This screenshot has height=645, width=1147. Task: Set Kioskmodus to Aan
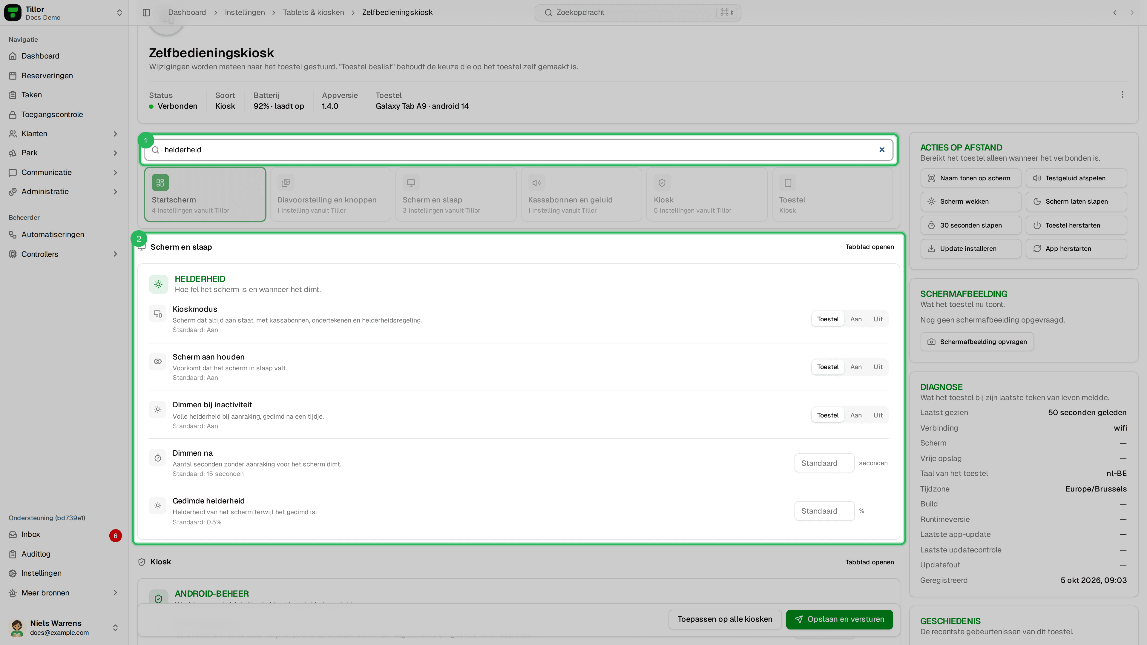pos(856,319)
